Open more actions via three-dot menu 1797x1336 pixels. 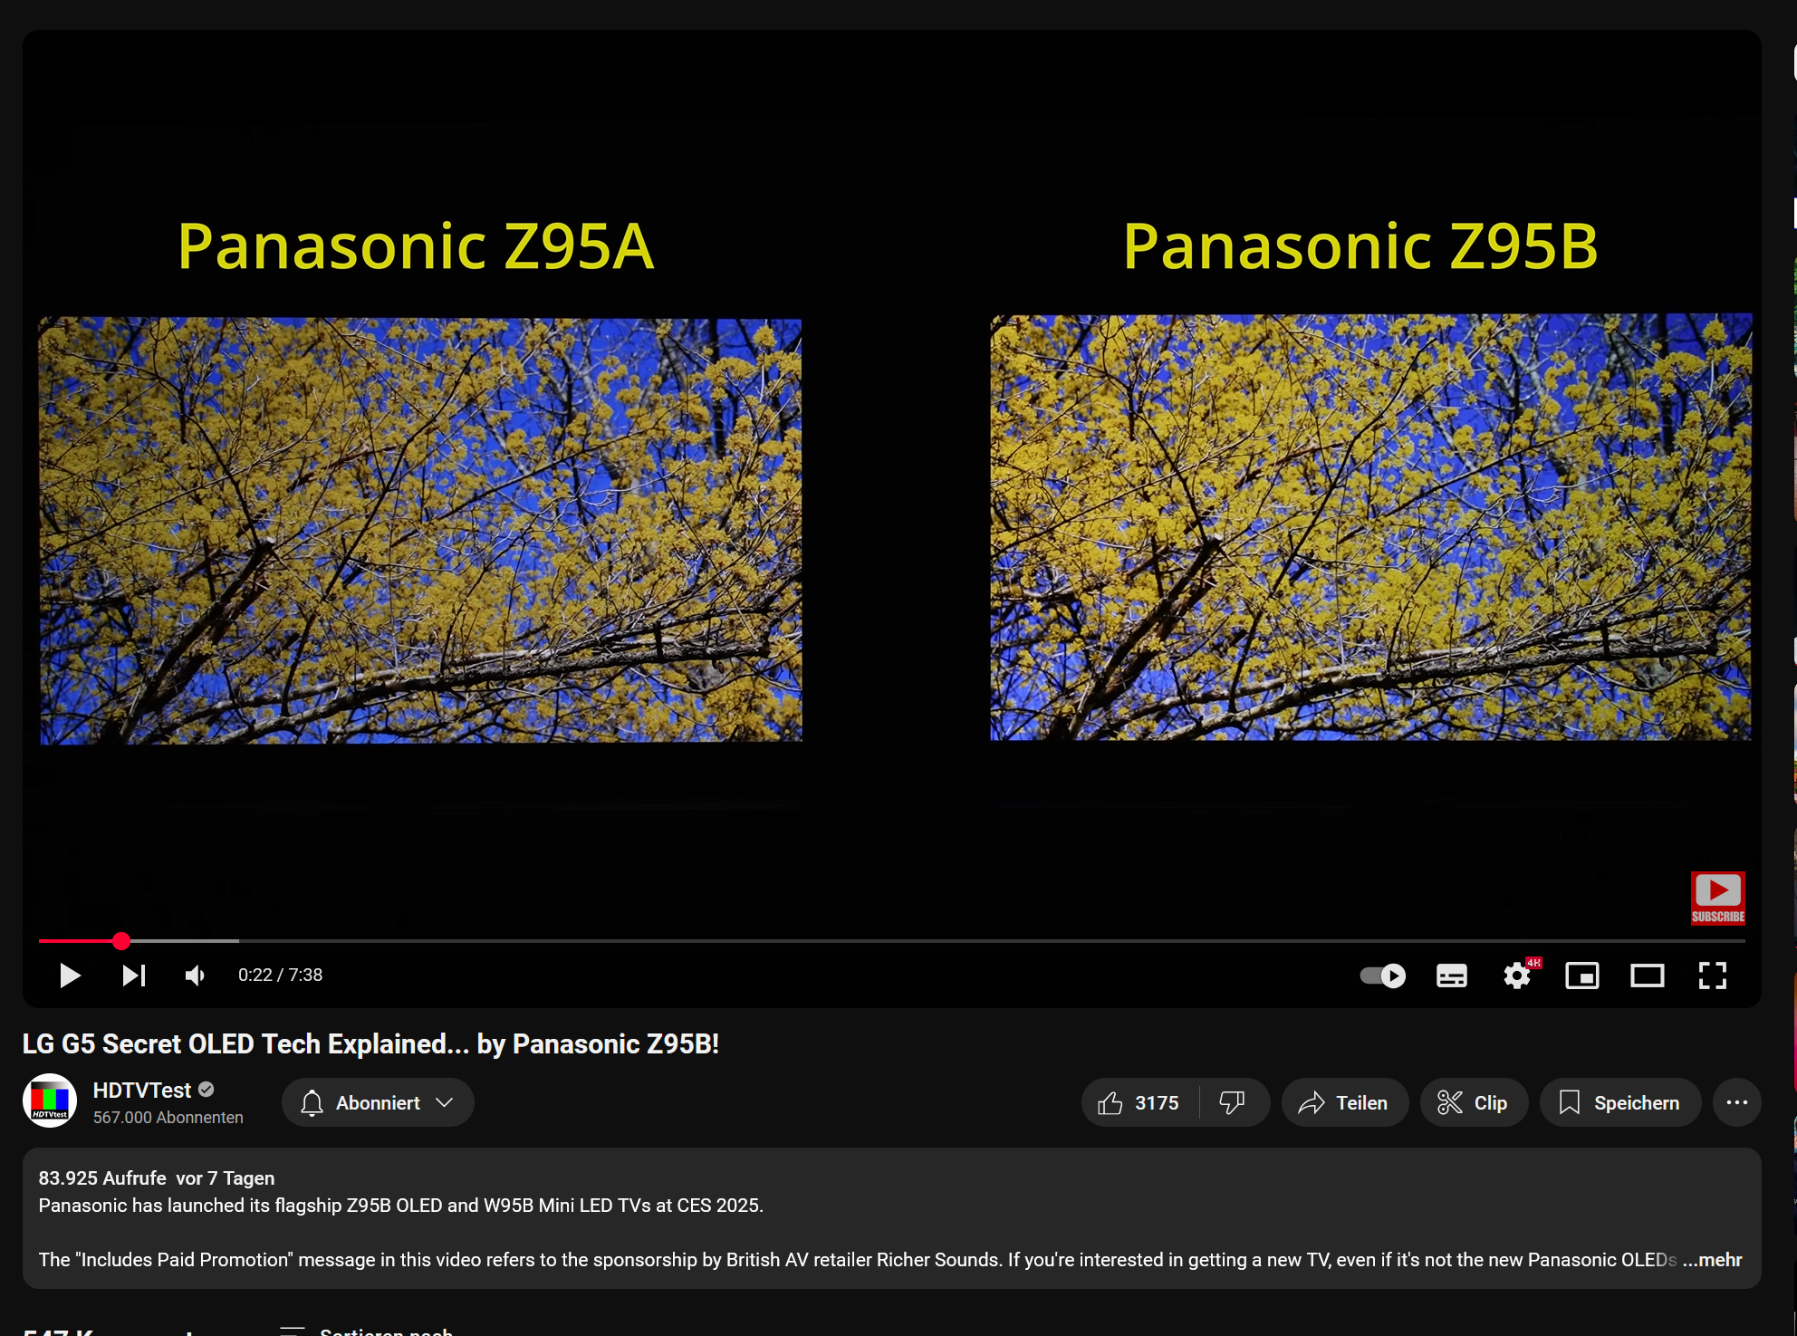tap(1736, 1102)
